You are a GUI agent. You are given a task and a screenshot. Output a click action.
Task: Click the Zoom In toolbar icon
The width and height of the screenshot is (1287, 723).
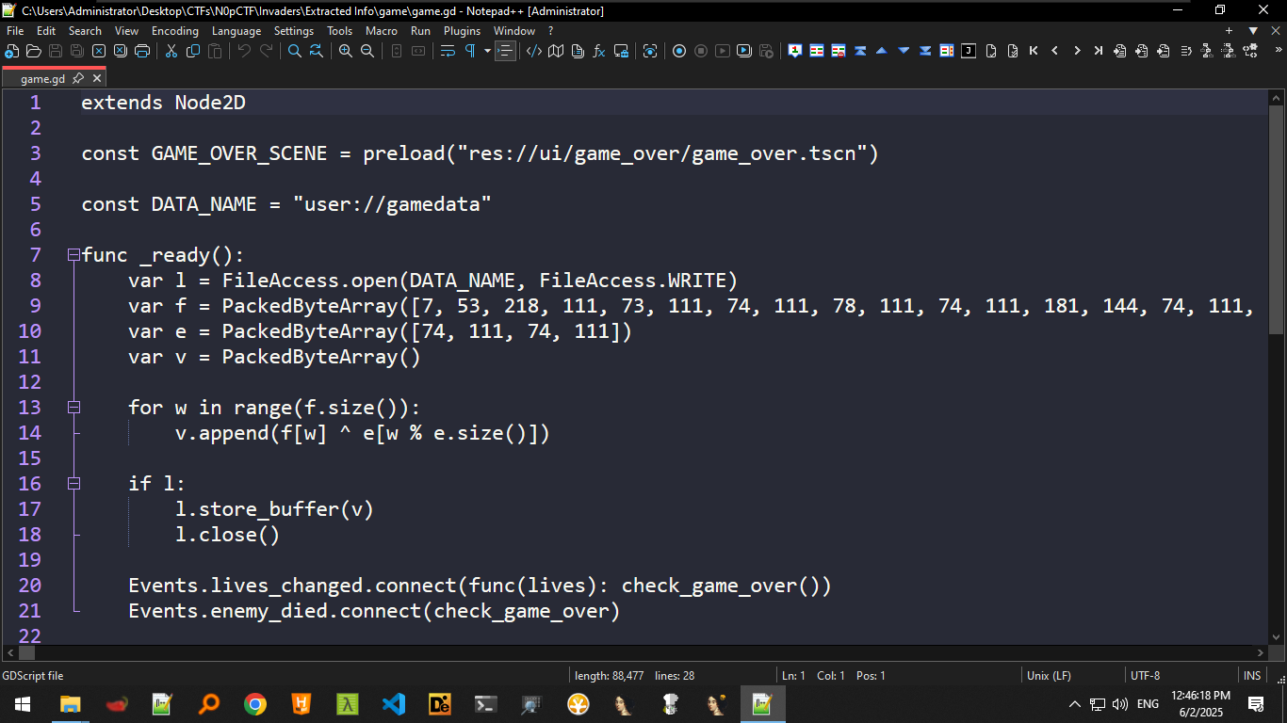coord(346,51)
